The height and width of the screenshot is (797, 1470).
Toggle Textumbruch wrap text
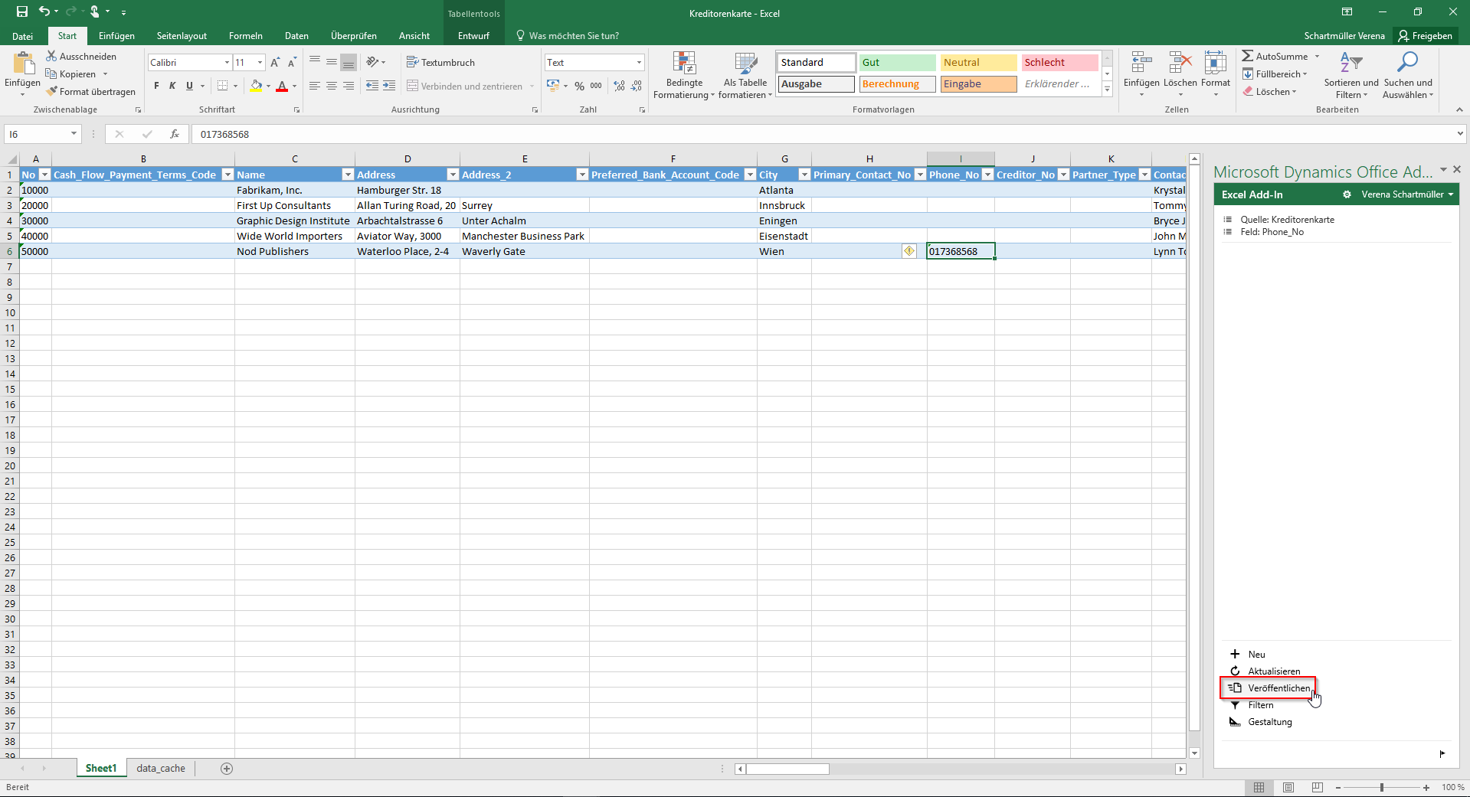point(440,62)
